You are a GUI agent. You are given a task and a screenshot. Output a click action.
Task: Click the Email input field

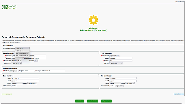(x=52, y=71)
